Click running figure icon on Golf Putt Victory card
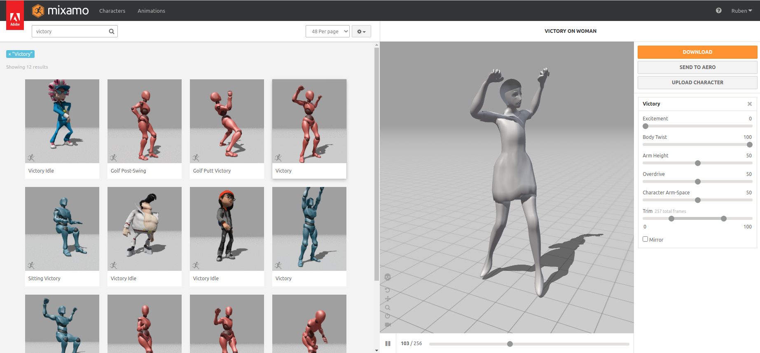This screenshot has height=353, width=760. (x=196, y=158)
